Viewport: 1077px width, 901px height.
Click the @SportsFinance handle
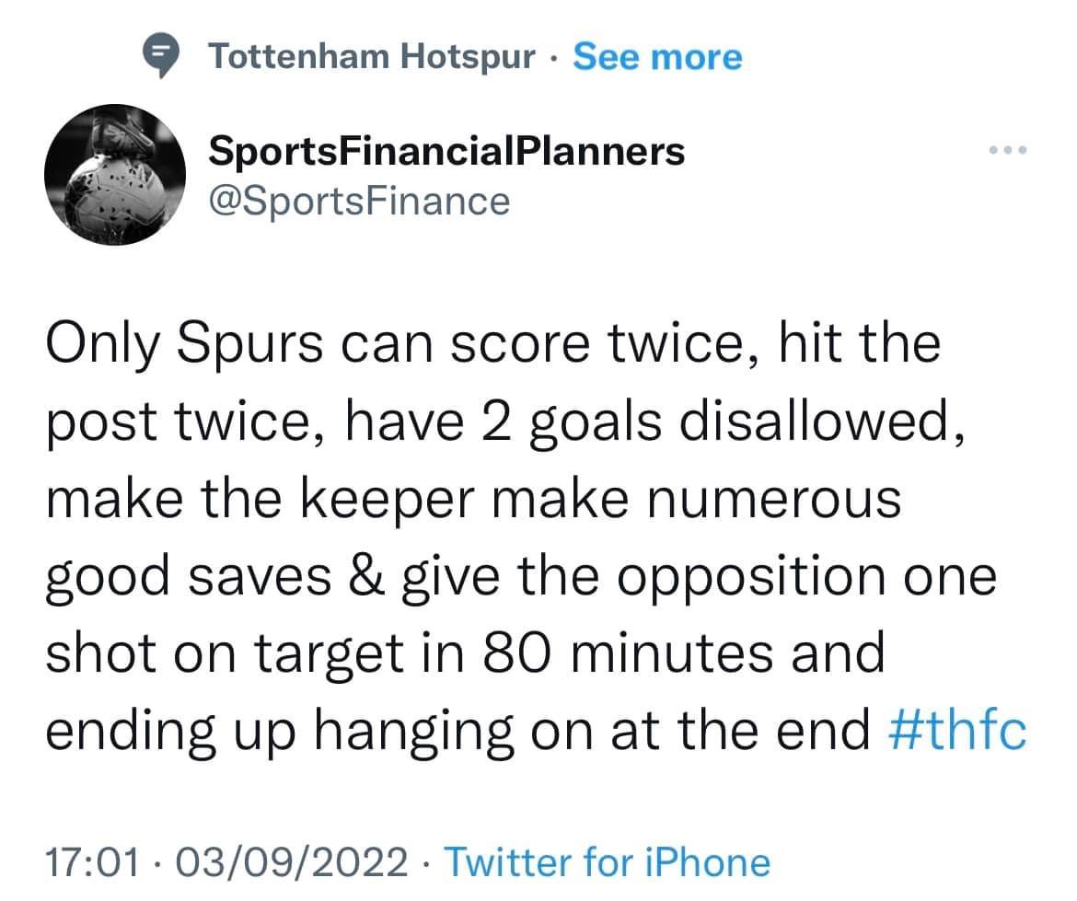point(359,202)
